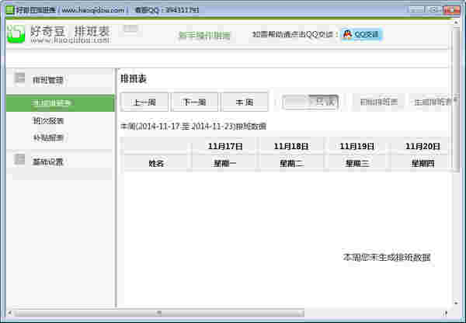This screenshot has width=466, height=323.
Task: Close the window with red X
Action: click(451, 10)
